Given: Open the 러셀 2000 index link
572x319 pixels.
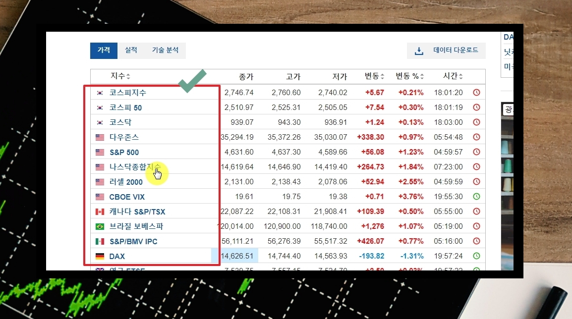Looking at the screenshot, I should [x=126, y=182].
